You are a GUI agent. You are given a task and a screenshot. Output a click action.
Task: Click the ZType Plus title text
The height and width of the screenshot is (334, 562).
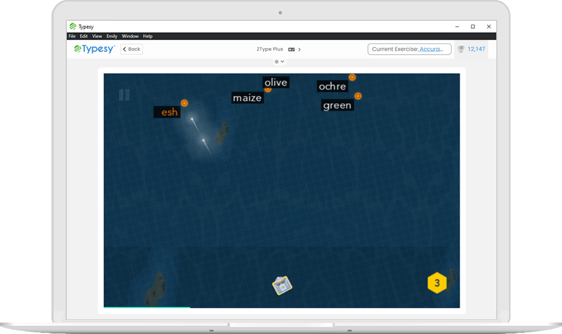pyautogui.click(x=270, y=49)
